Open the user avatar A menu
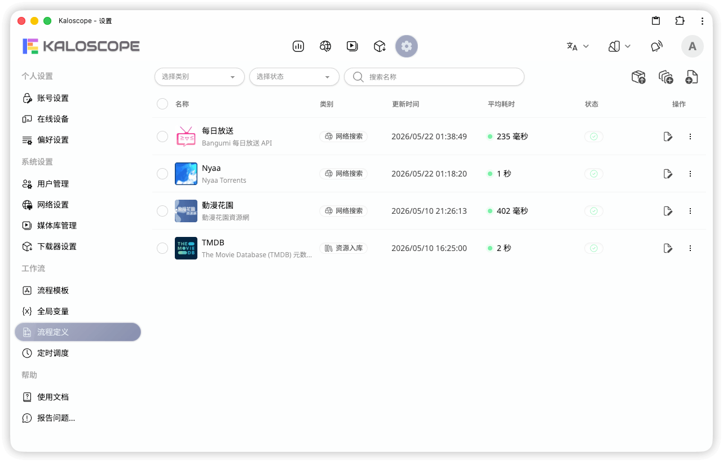The width and height of the screenshot is (723, 462). pos(693,46)
